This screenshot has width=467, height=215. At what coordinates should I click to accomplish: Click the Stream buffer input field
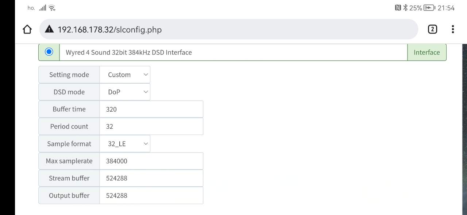pyautogui.click(x=151, y=178)
